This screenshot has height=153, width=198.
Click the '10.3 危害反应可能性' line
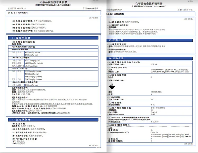click(31, 21)
